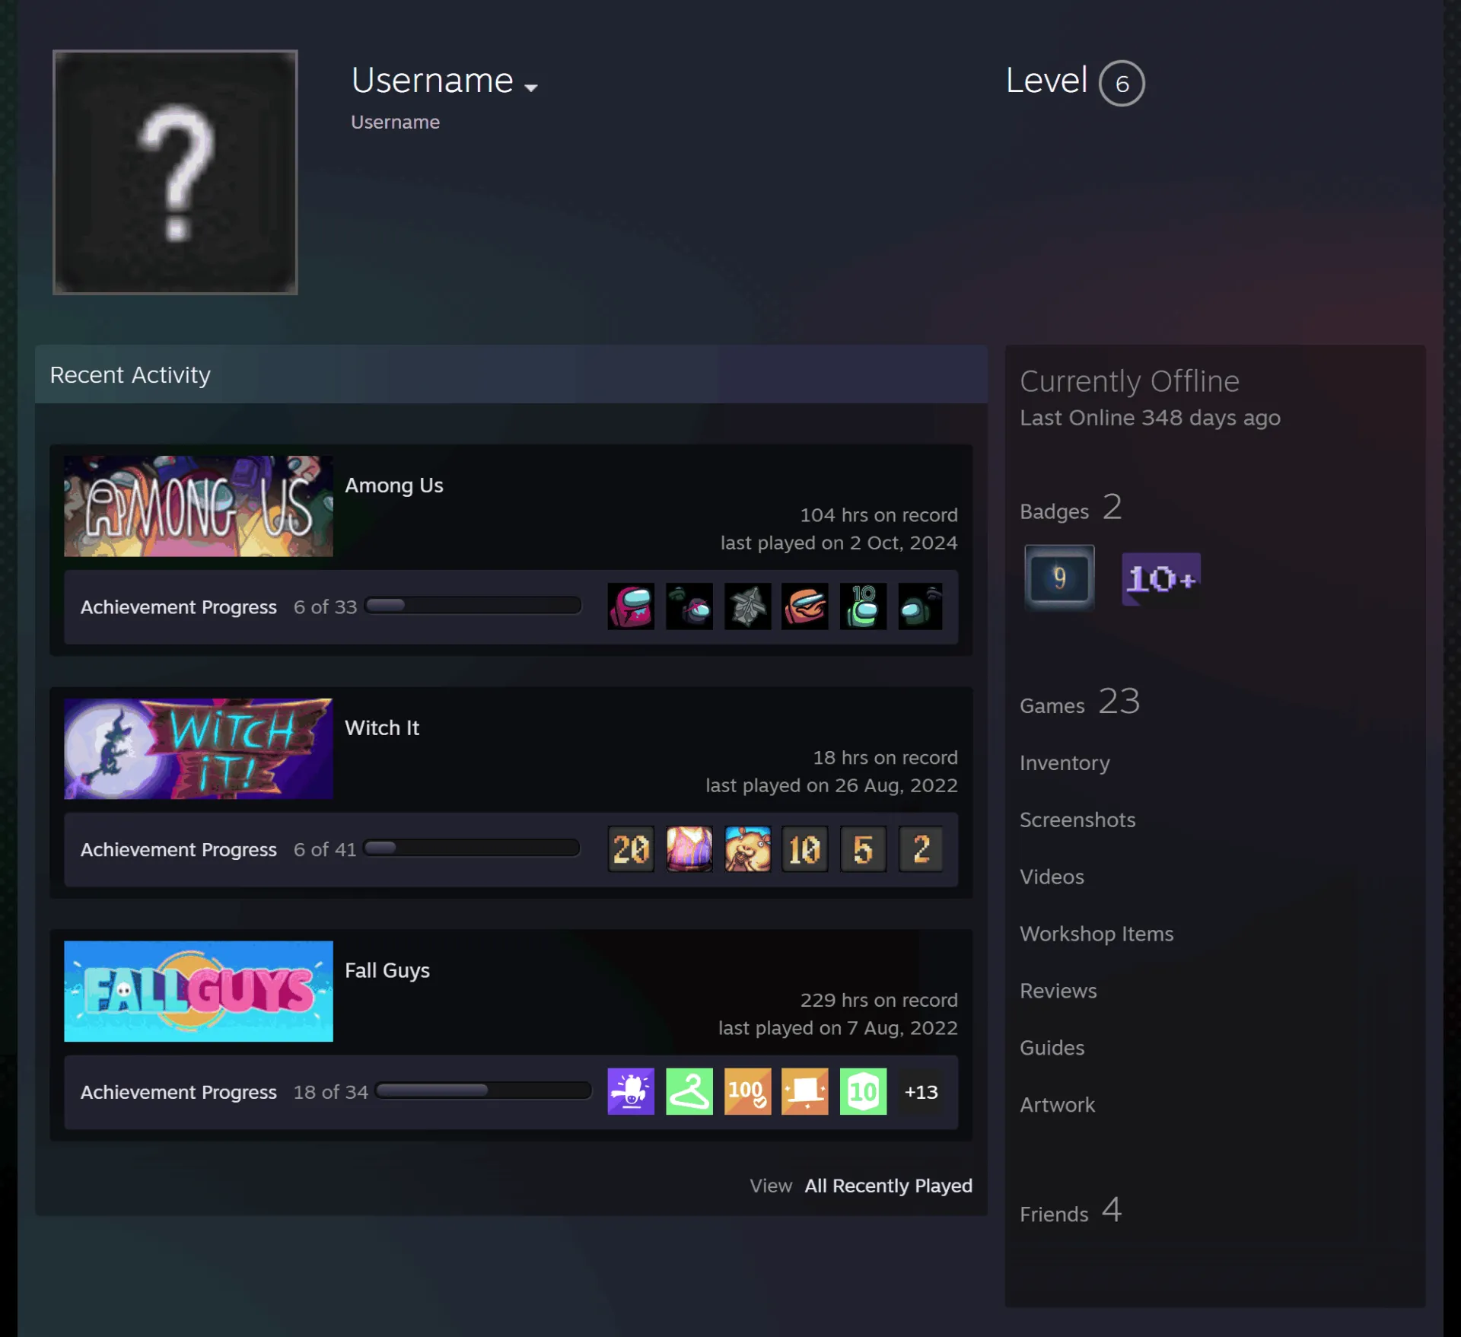1461x1337 pixels.
Task: Open the Username dropdown arrow
Action: [531, 88]
